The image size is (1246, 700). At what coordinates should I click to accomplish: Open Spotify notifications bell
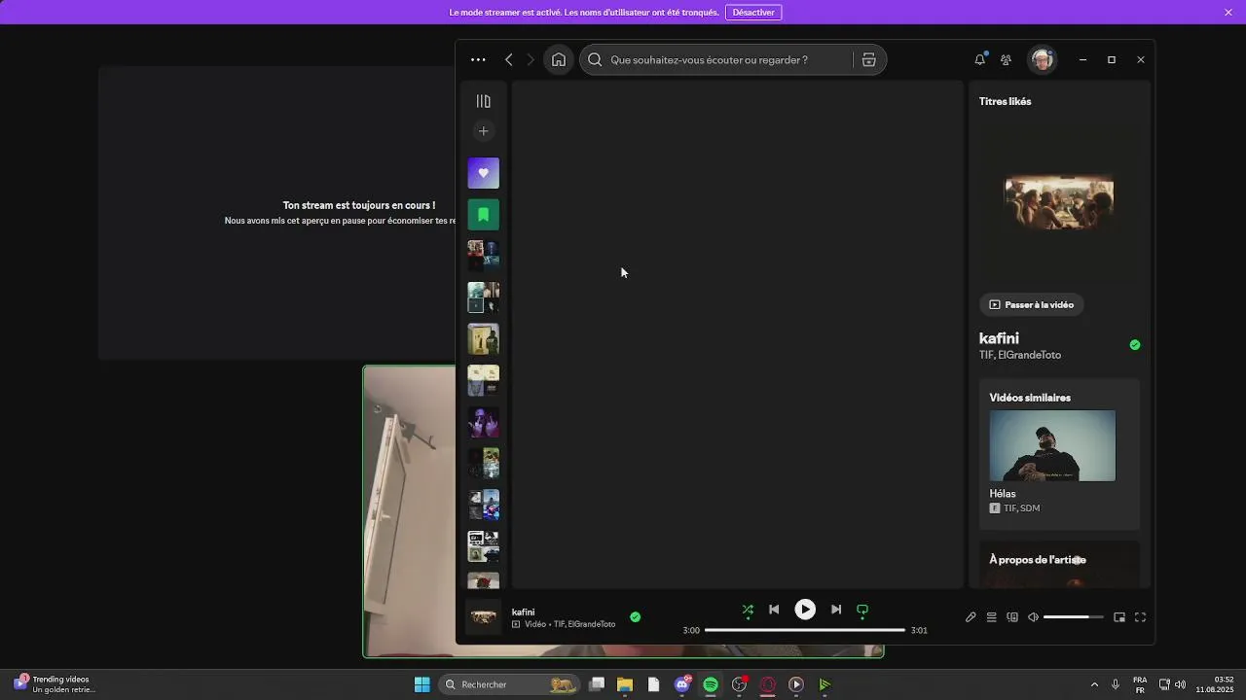pos(980,60)
